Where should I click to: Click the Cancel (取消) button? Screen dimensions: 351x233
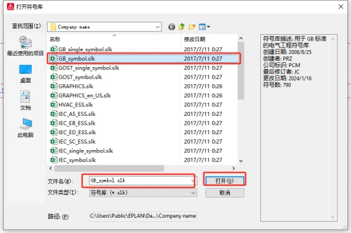pos(225,192)
